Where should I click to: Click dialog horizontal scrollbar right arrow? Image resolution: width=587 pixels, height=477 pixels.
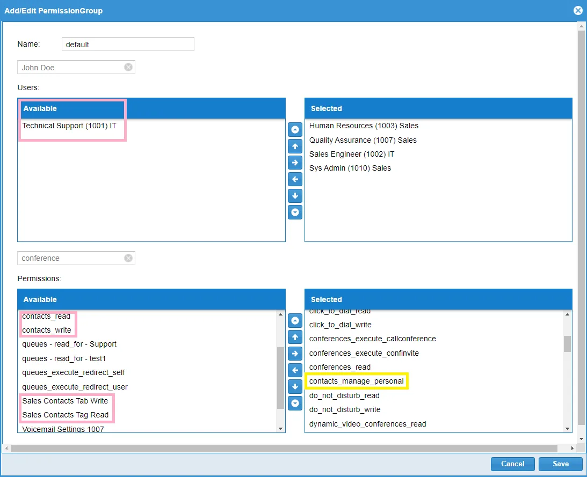572,448
